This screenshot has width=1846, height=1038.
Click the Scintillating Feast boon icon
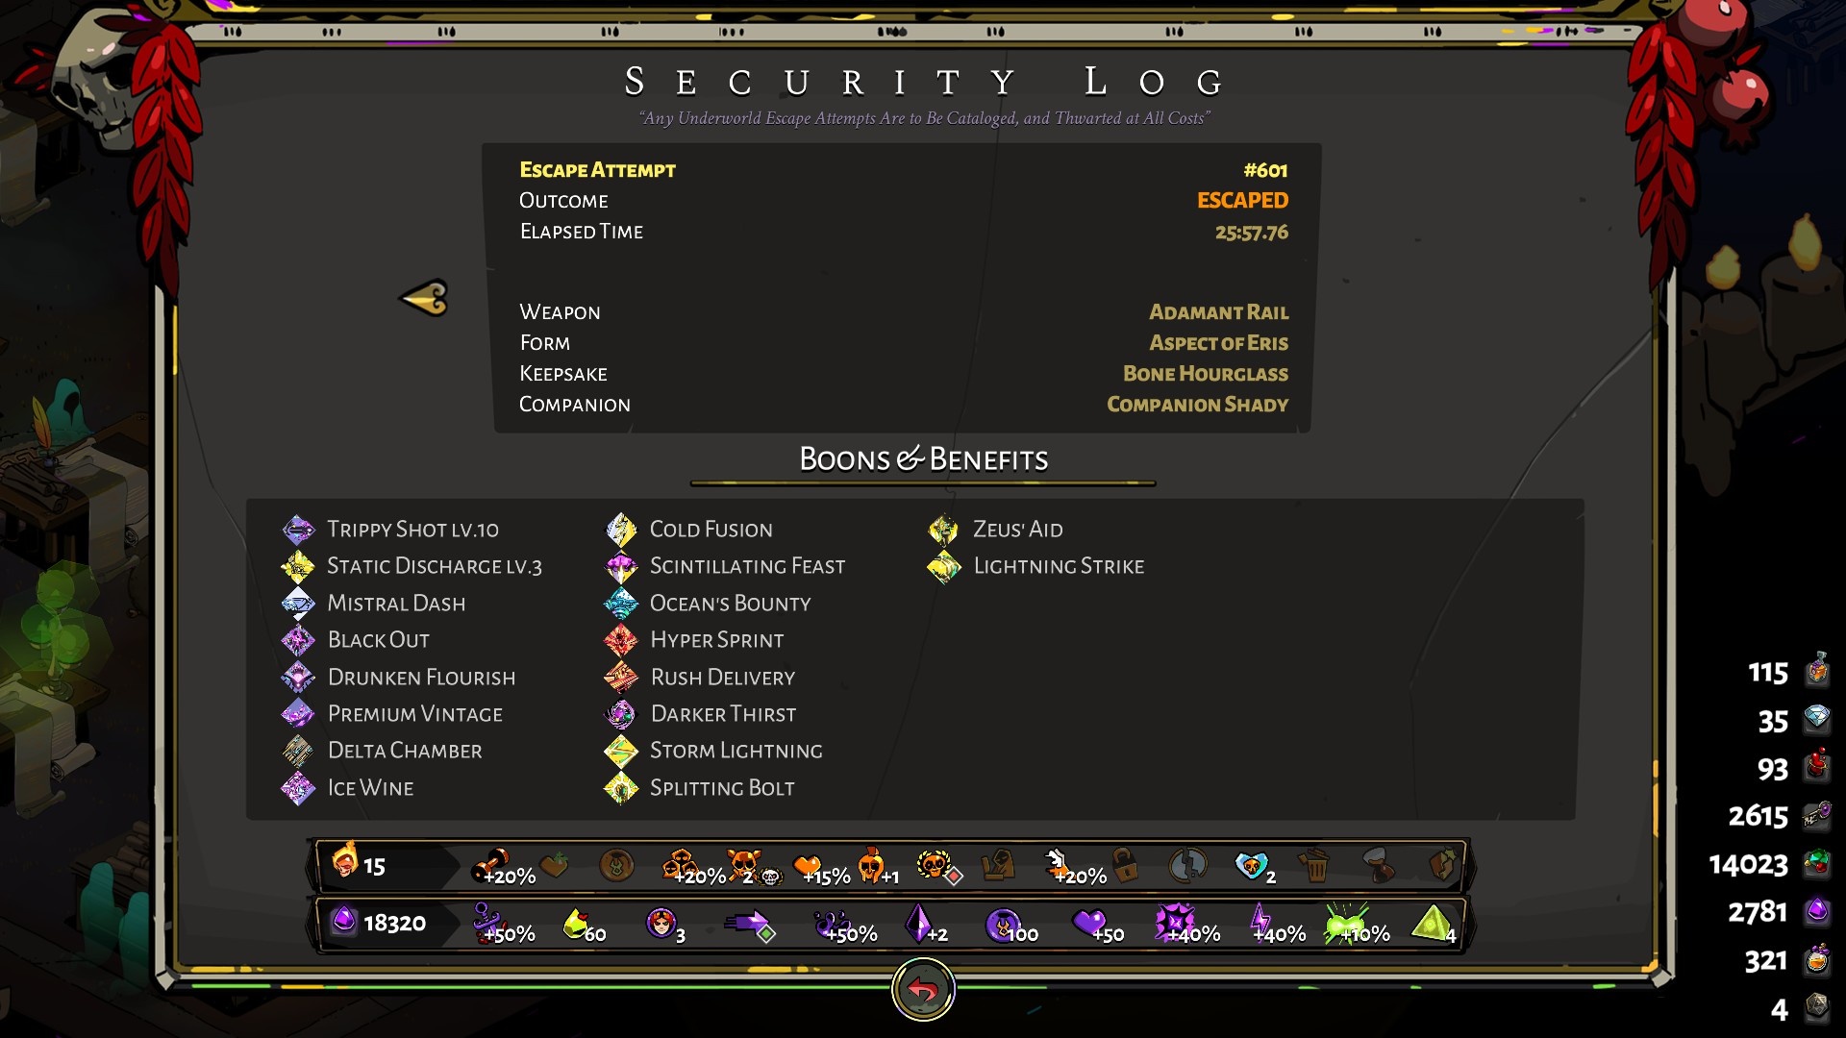pos(621,566)
